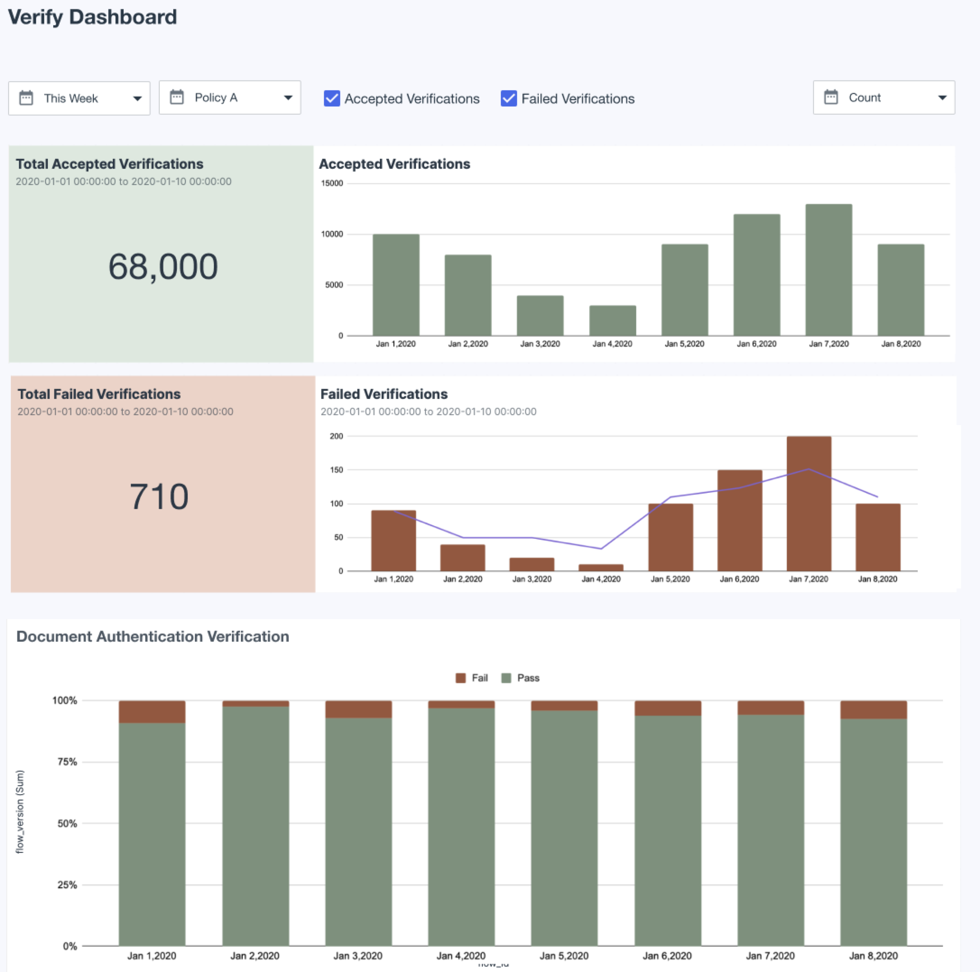Click calendar icon in Count dropdown

[x=830, y=97]
